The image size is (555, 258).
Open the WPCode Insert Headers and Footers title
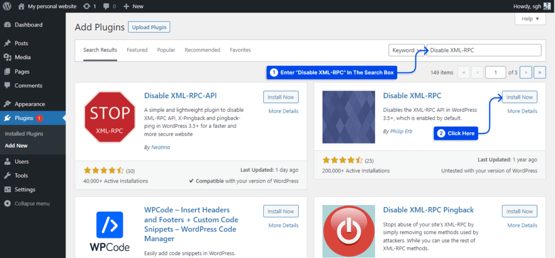[x=191, y=224]
